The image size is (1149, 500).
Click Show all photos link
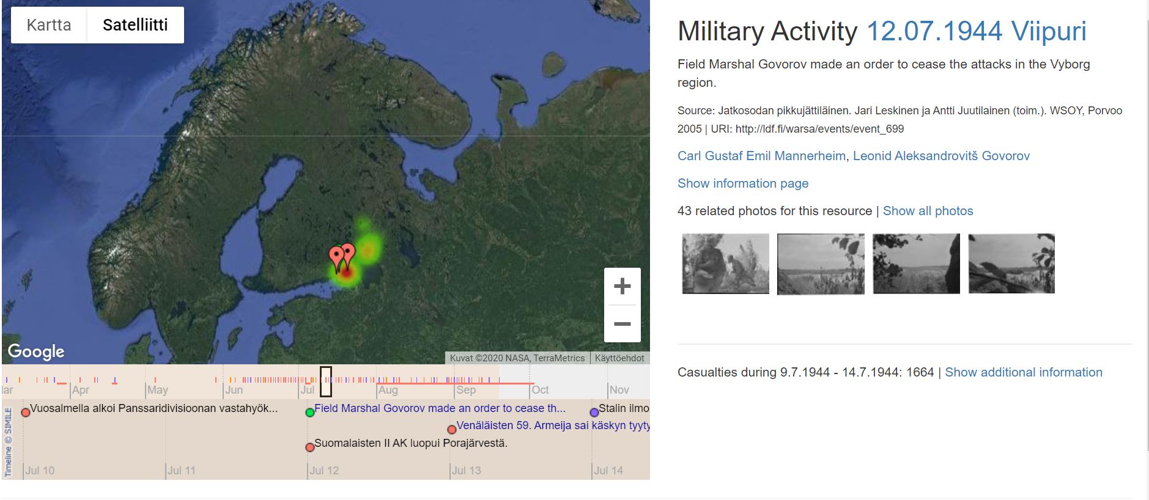(928, 211)
